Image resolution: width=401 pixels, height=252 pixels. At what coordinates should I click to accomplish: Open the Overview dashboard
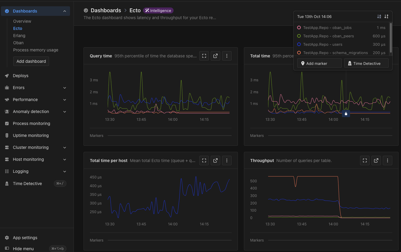click(22, 21)
